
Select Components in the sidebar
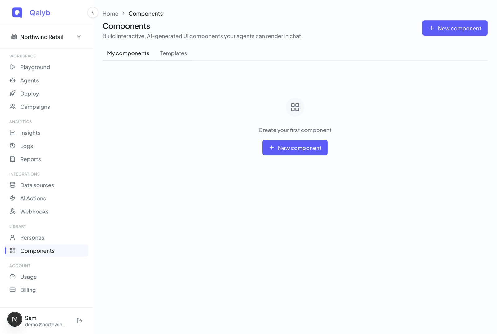pyautogui.click(x=47, y=251)
